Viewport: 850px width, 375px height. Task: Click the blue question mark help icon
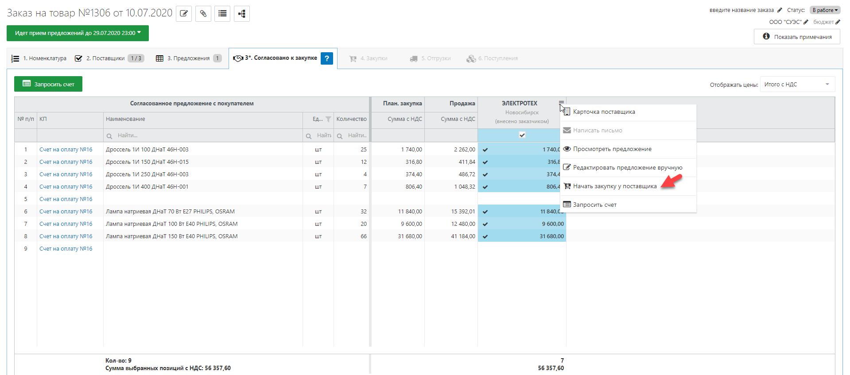click(327, 58)
